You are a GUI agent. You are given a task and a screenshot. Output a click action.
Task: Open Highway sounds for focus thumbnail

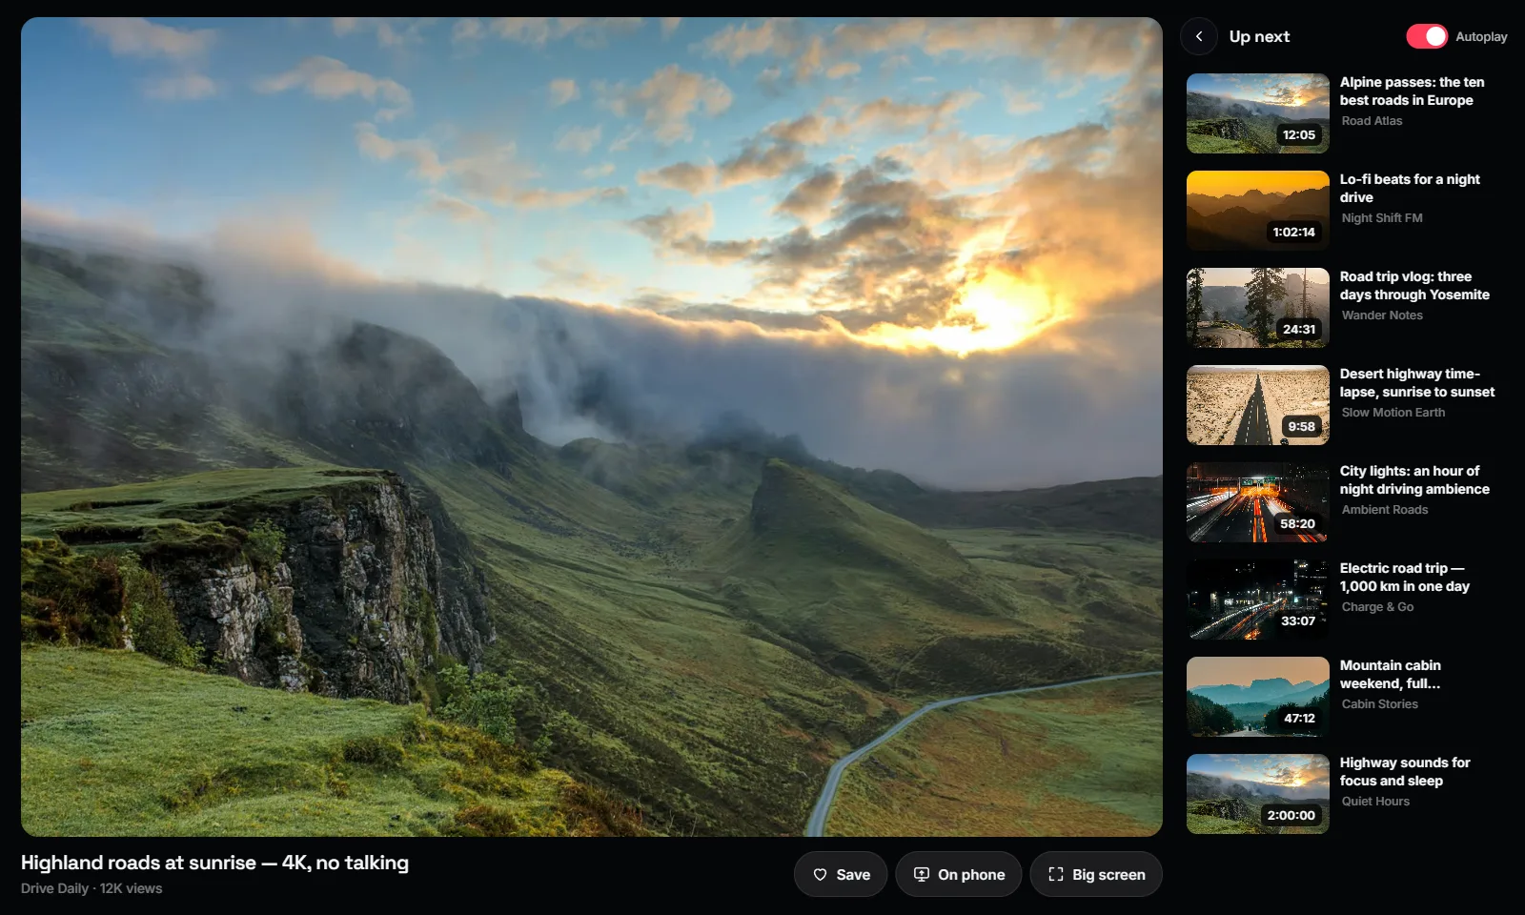click(1258, 794)
